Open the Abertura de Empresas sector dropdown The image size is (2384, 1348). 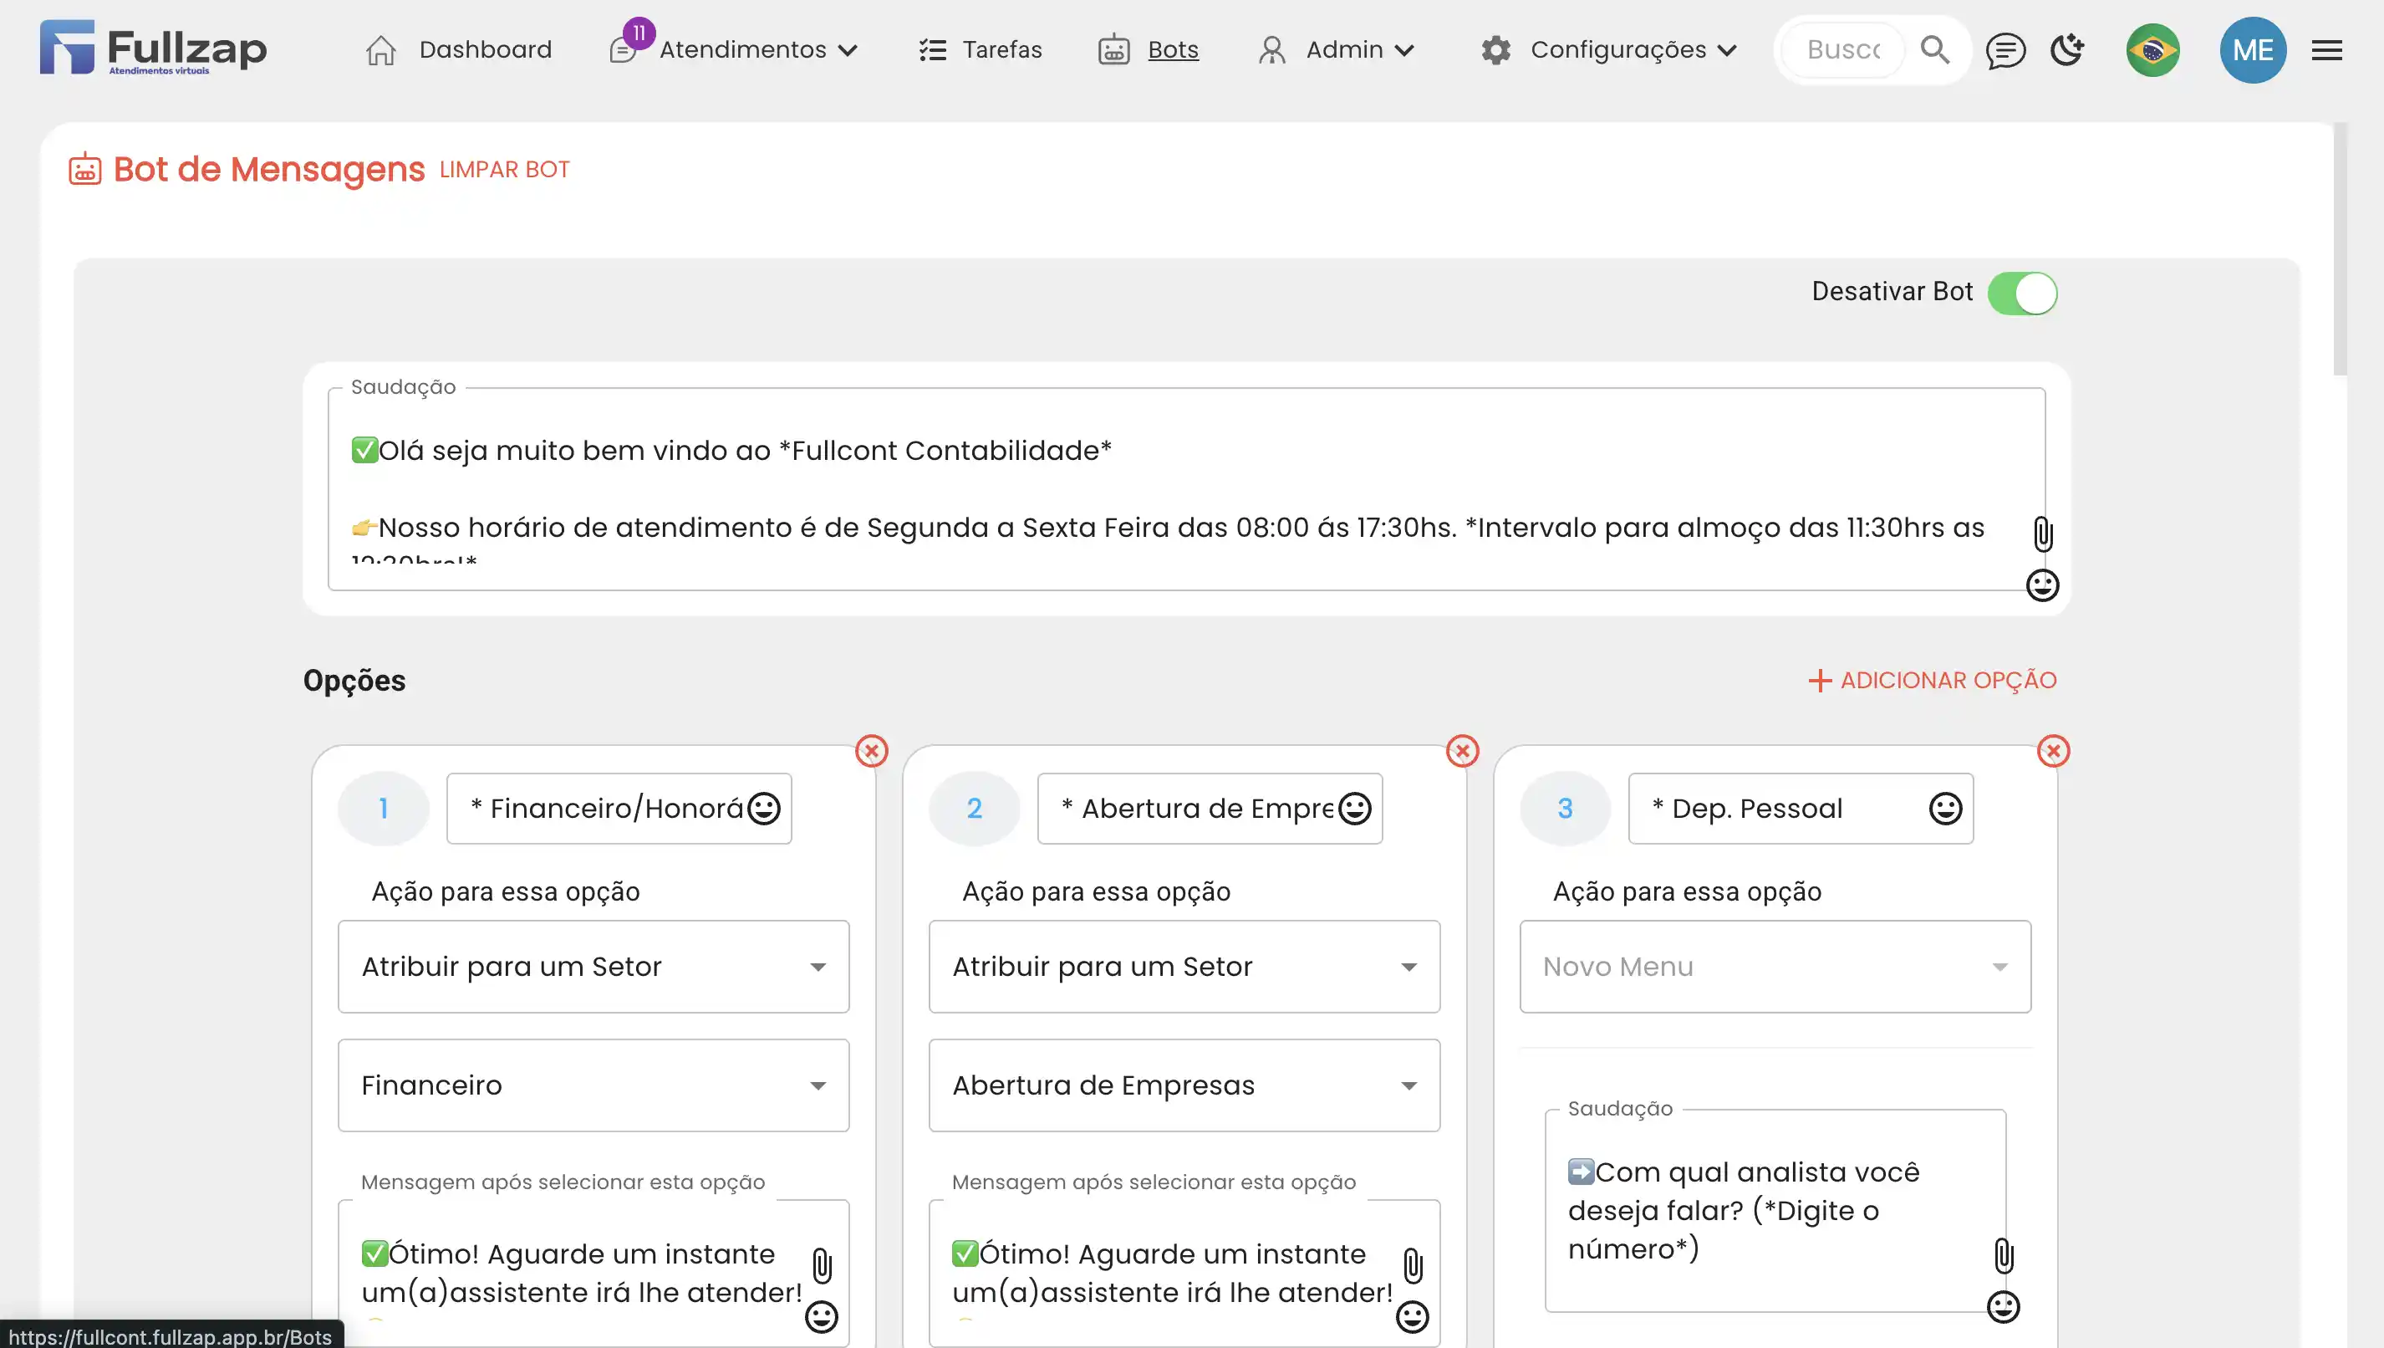click(1184, 1085)
